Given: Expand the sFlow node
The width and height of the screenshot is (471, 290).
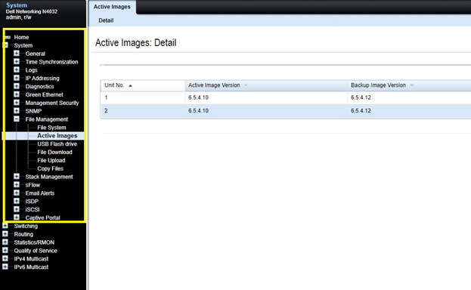Looking at the screenshot, I should tap(17, 184).
